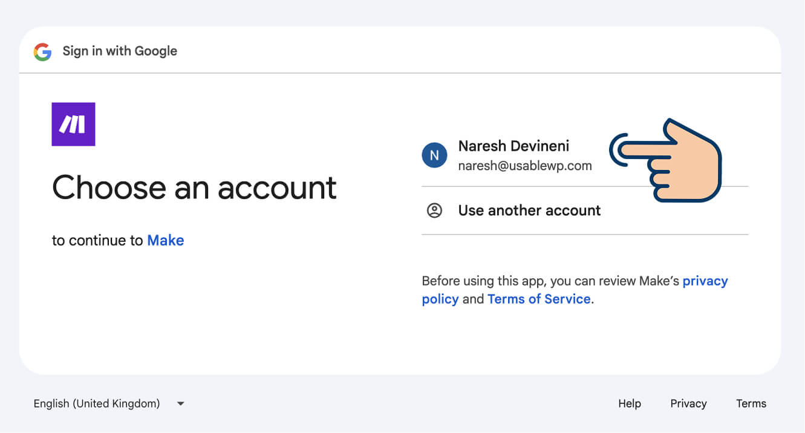
Task: Click the naresh@usablewp.com email text
Action: [x=525, y=166]
